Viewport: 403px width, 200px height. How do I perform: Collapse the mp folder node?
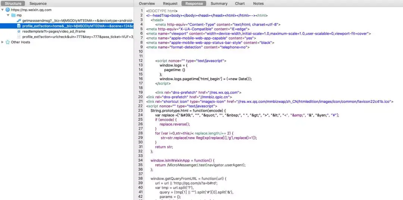[x=8, y=15]
